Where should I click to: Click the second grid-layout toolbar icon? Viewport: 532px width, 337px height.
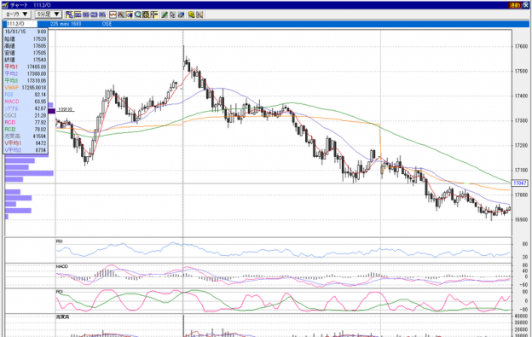[78, 15]
